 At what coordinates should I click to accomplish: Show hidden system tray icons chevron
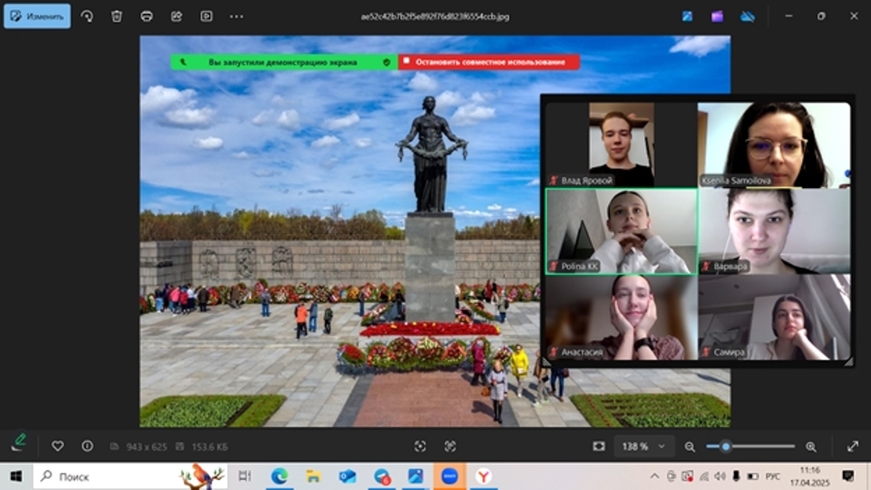coord(655,476)
